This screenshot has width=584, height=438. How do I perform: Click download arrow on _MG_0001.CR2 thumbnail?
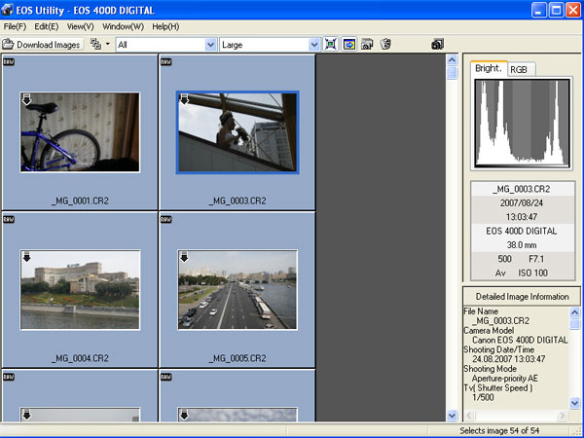tap(27, 99)
